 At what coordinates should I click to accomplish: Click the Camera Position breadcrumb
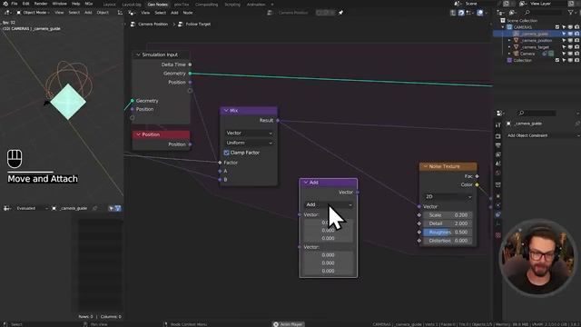click(153, 25)
